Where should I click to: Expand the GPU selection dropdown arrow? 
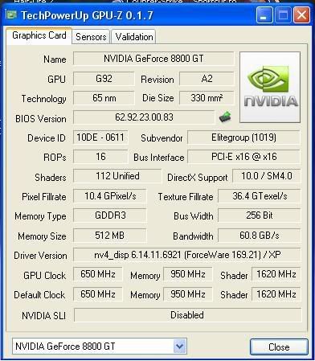click(x=179, y=346)
